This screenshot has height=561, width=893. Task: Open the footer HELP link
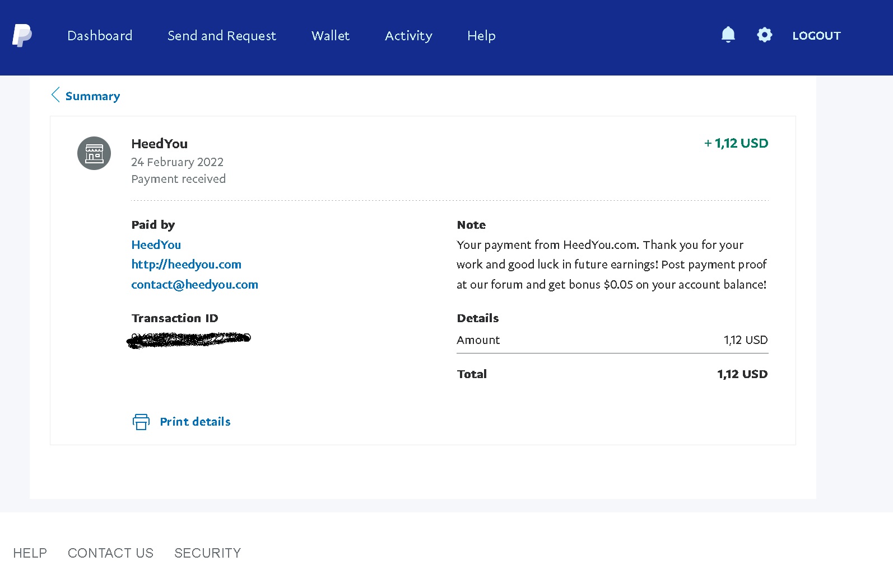[30, 553]
